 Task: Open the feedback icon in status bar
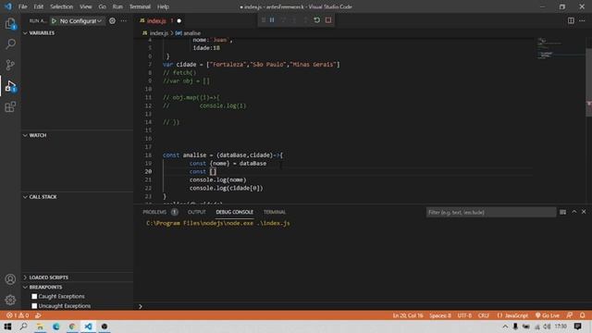tap(570, 315)
